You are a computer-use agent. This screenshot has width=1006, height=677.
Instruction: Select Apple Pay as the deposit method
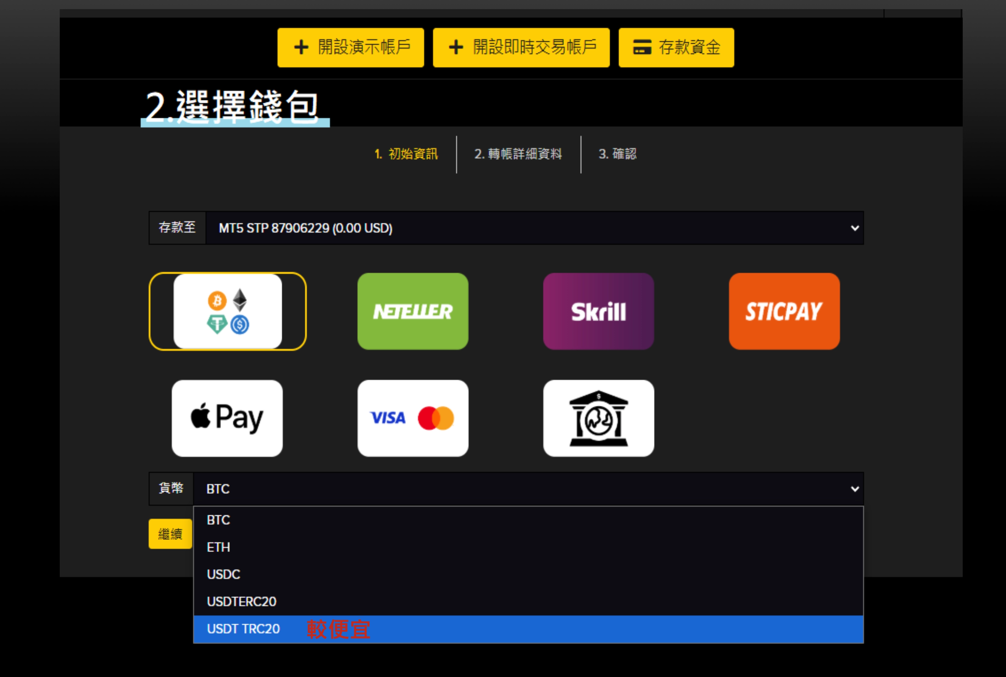pos(227,418)
